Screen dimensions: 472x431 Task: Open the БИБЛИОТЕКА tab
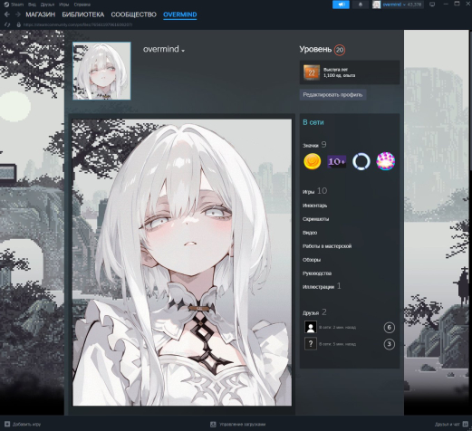tap(83, 14)
